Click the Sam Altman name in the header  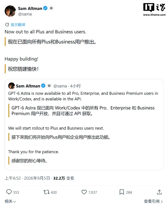point(30,8)
